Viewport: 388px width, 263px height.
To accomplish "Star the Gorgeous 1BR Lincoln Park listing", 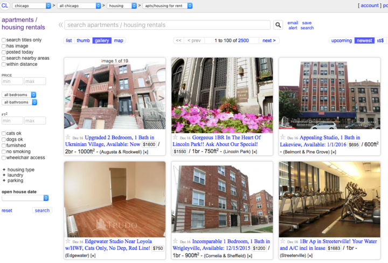I will coord(175,137).
